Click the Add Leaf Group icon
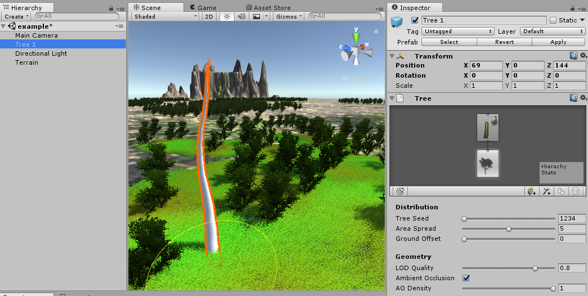 (531, 191)
